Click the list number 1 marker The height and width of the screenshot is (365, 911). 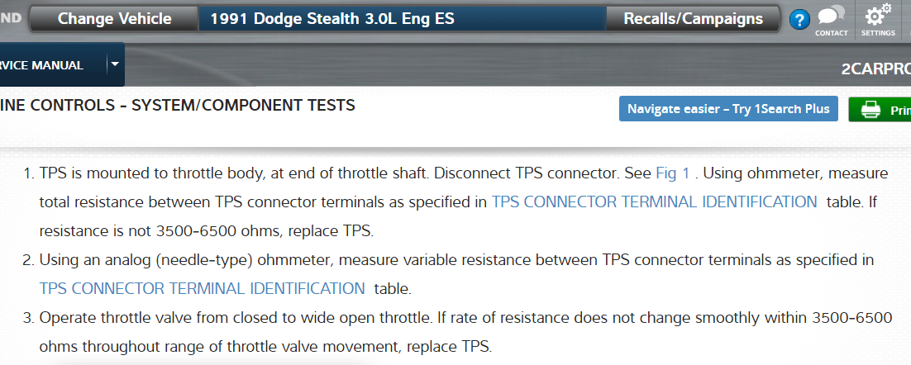coord(27,173)
